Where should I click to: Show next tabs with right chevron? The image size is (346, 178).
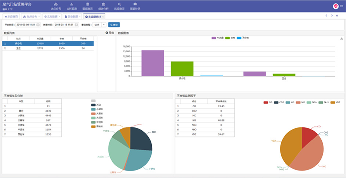tap(332, 16)
